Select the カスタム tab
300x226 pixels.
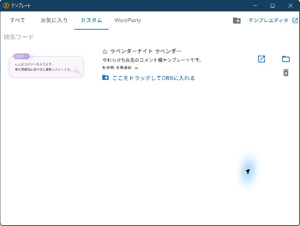[91, 20]
